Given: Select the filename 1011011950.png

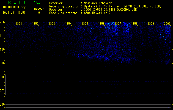Looking at the screenshot, I should 14,7.
